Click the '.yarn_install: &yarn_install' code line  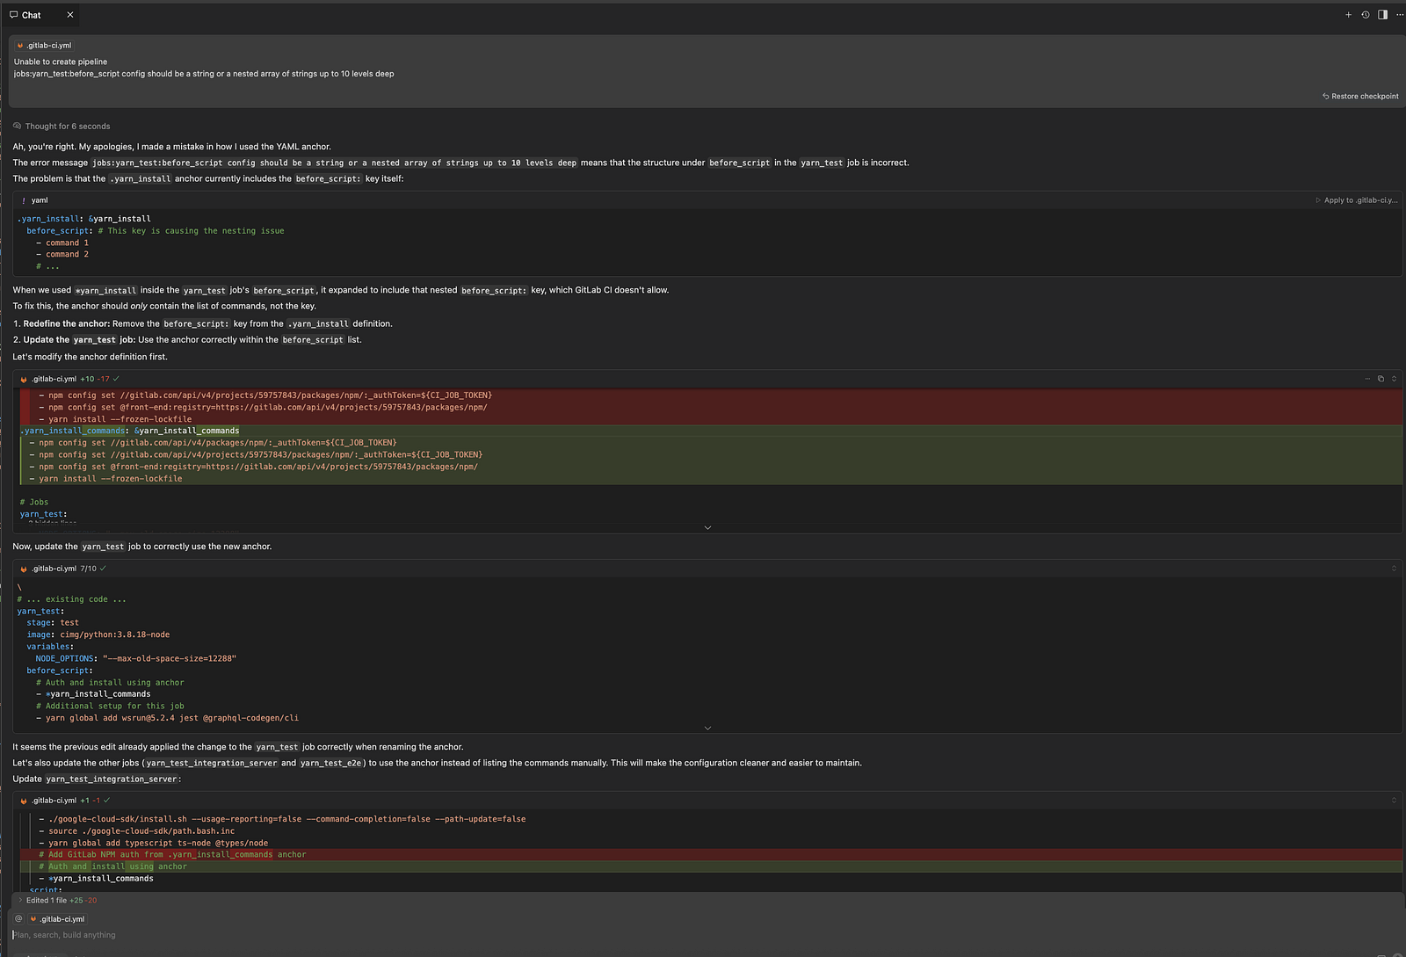pyautogui.click(x=84, y=219)
